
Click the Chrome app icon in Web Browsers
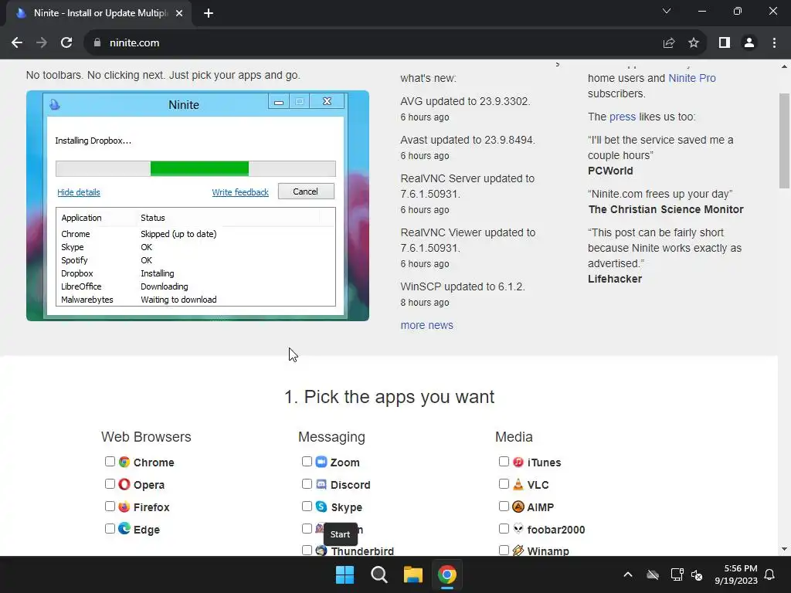pos(124,462)
